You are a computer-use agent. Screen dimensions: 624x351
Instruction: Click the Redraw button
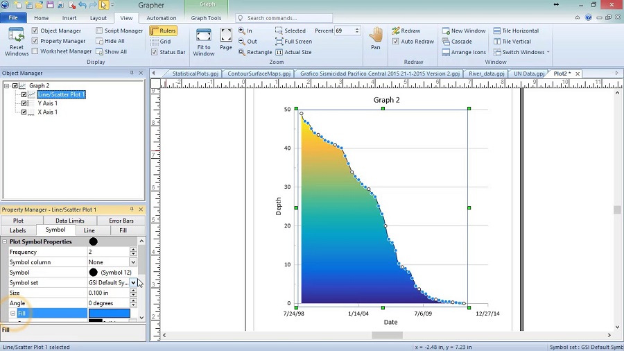point(406,31)
